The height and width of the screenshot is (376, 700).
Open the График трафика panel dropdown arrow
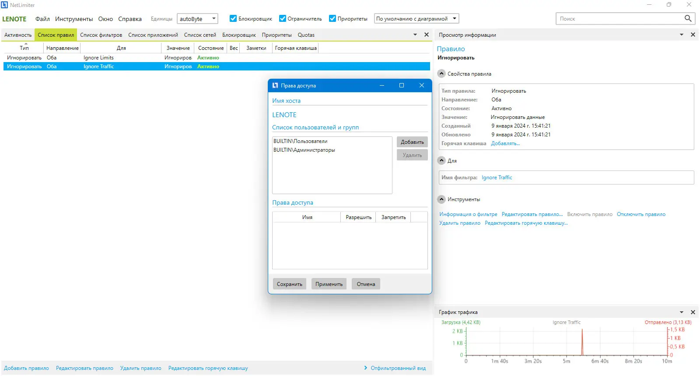[682, 312]
